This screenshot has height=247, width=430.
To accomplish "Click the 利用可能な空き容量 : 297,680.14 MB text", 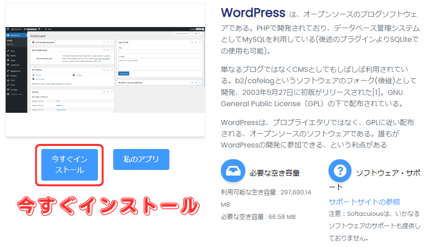I will (x=266, y=198).
